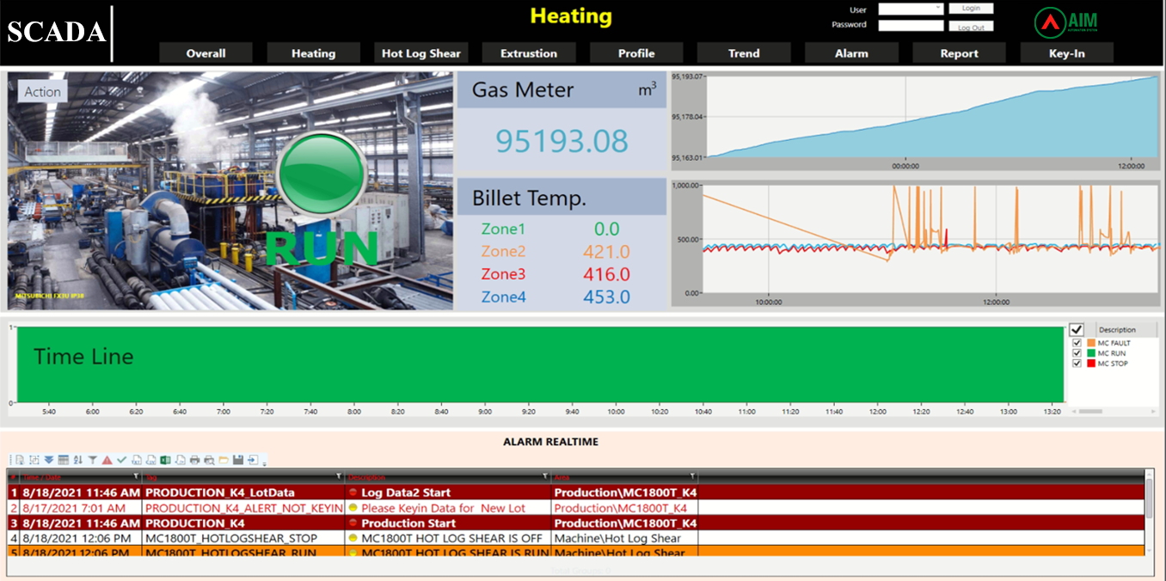Screen dimensions: 1166x581
Task: Click the Zone2 temperature value 421.0
Action: pyautogui.click(x=606, y=252)
